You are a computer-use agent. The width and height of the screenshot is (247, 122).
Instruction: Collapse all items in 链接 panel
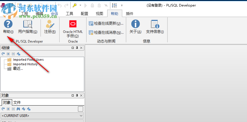(13, 54)
